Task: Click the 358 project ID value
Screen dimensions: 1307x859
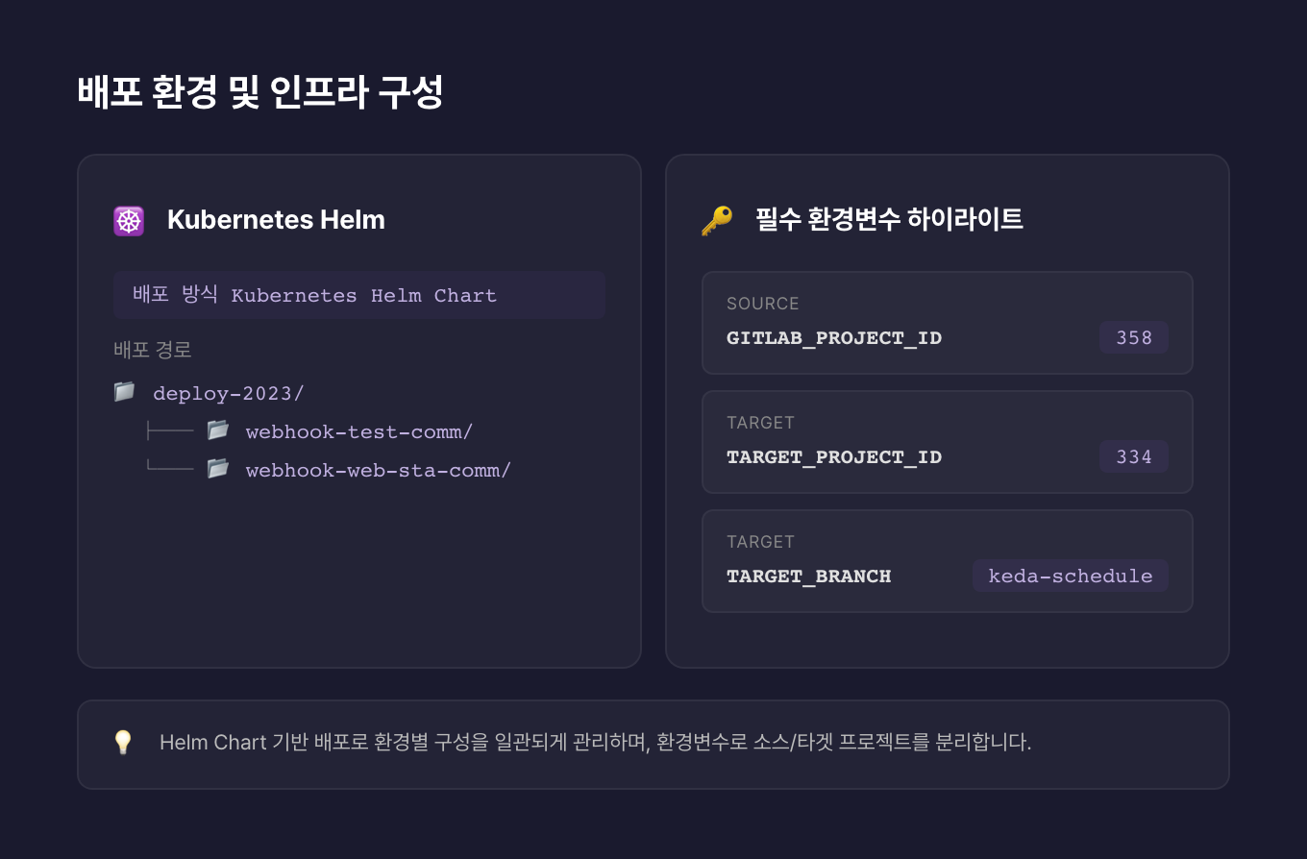Action: click(1133, 337)
